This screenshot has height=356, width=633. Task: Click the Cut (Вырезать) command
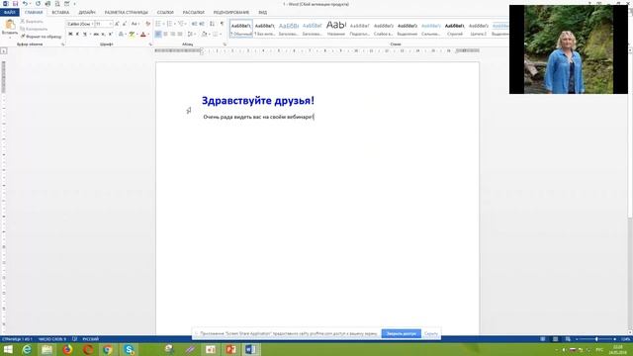click(32, 22)
